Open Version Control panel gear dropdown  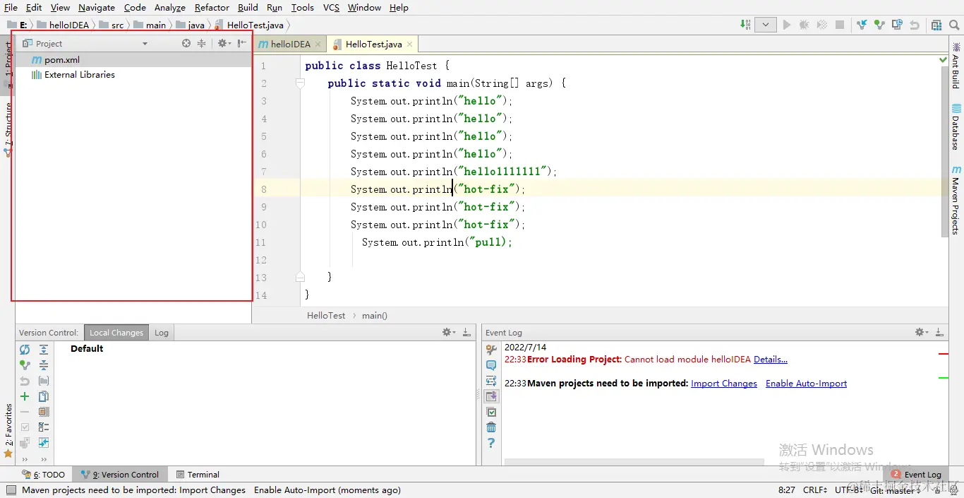448,332
